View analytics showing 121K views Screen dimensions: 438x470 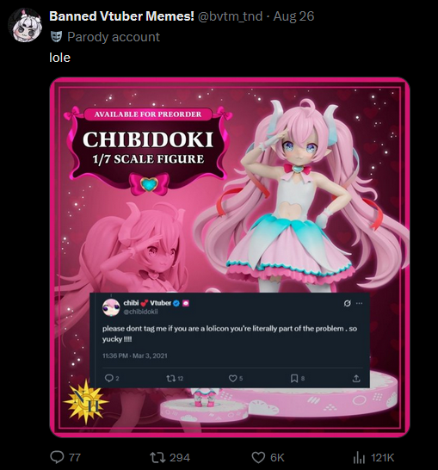[x=359, y=457]
